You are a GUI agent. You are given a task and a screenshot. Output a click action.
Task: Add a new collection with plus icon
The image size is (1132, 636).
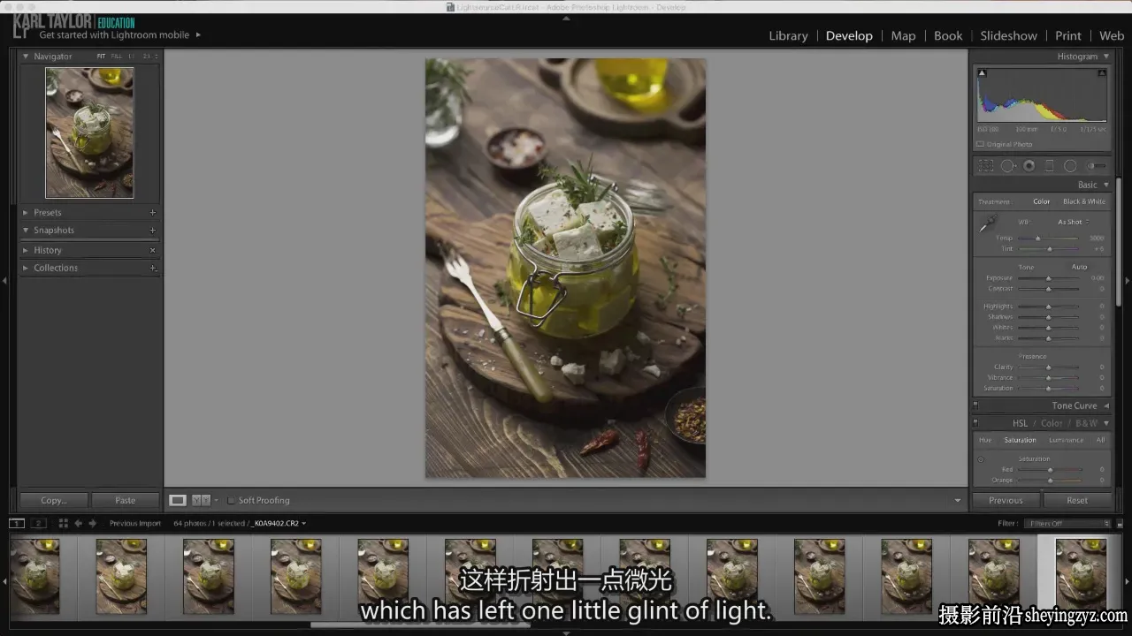[x=152, y=268]
